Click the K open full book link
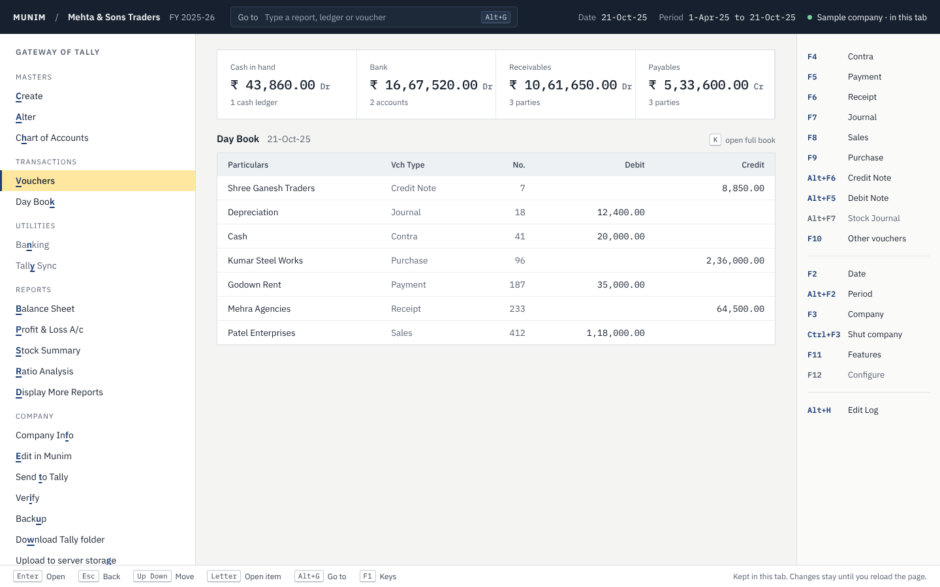Screen dimensions: 940x587 click(742, 140)
